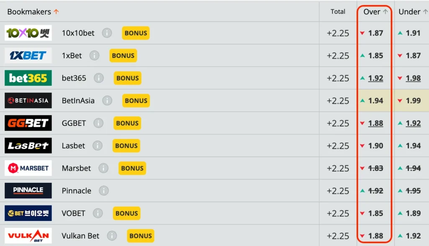Open info icon next to BetInAsia
The height and width of the screenshot is (246, 429).
107,101
